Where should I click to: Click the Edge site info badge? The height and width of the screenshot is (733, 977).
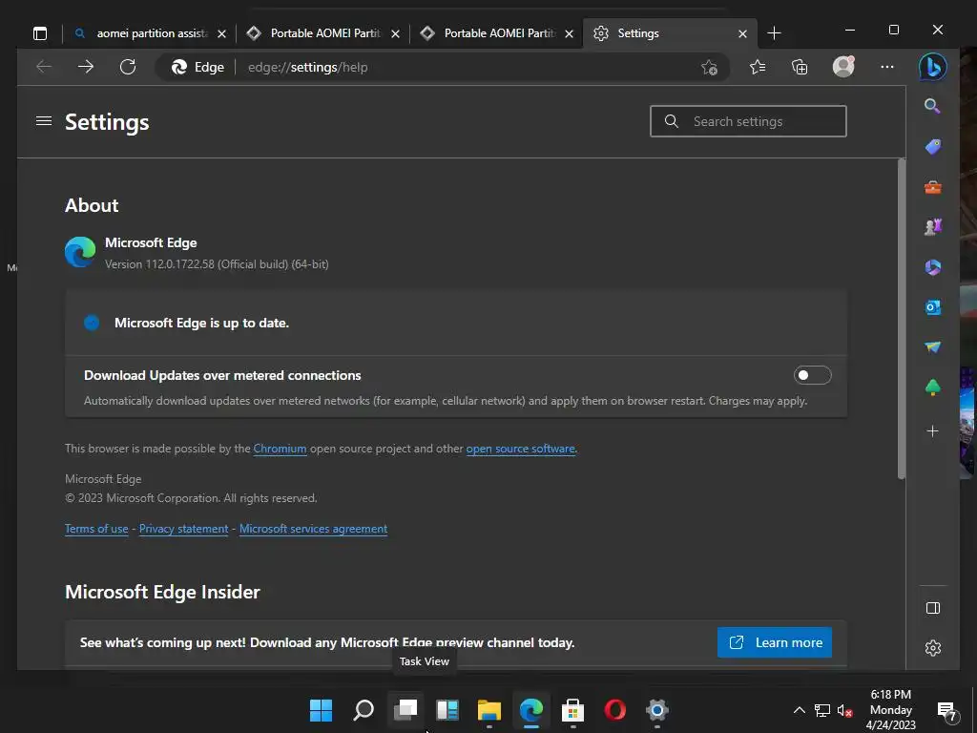[198, 67]
